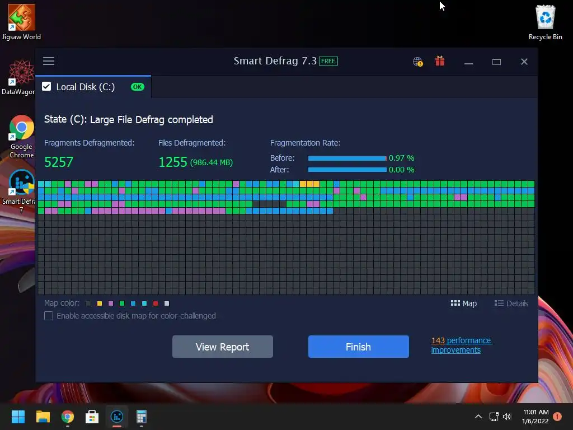This screenshot has width=573, height=430.
Task: Switch to the Map view
Action: point(464,303)
